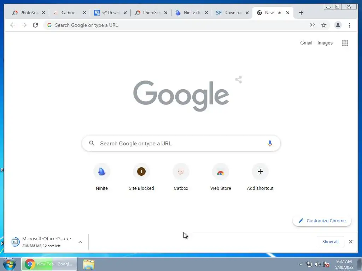Viewport: 362px width, 271px height.
Task: Click the network tray icon
Action: click(309, 264)
